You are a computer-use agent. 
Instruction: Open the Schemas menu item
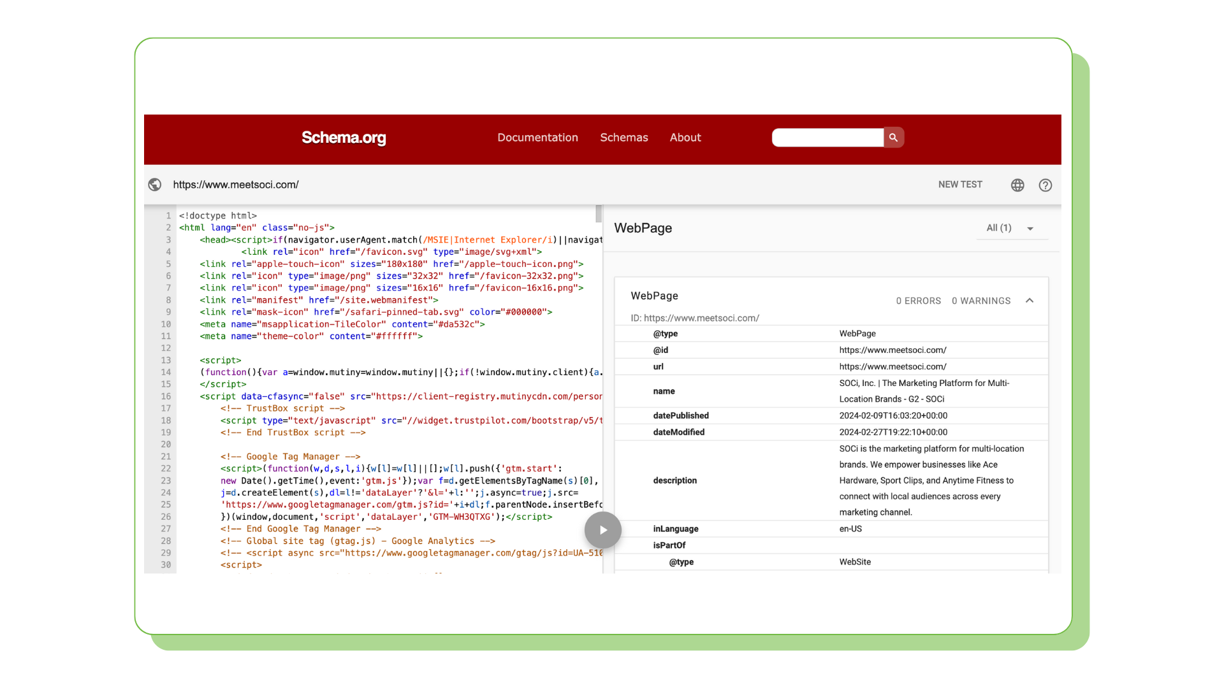623,138
